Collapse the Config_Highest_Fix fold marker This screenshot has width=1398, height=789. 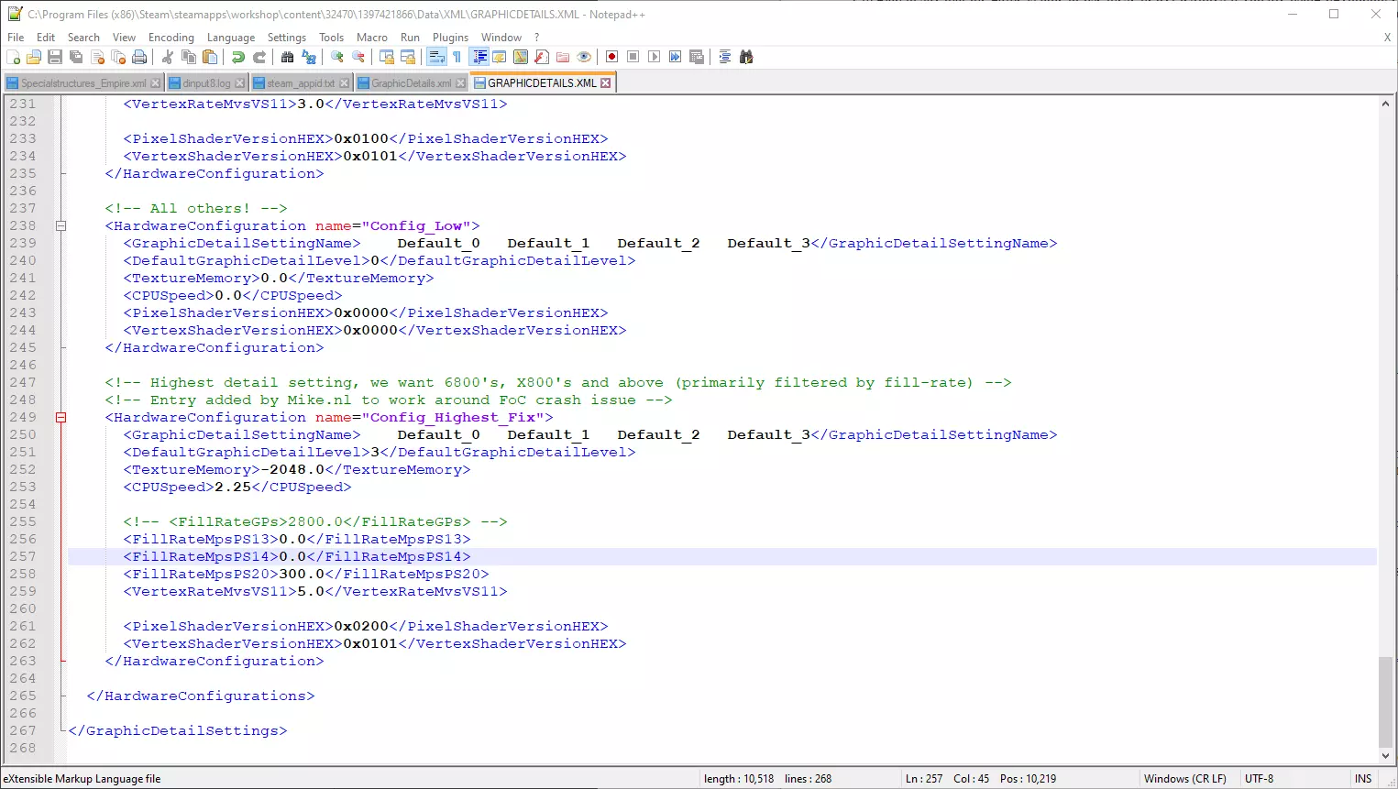coord(61,417)
